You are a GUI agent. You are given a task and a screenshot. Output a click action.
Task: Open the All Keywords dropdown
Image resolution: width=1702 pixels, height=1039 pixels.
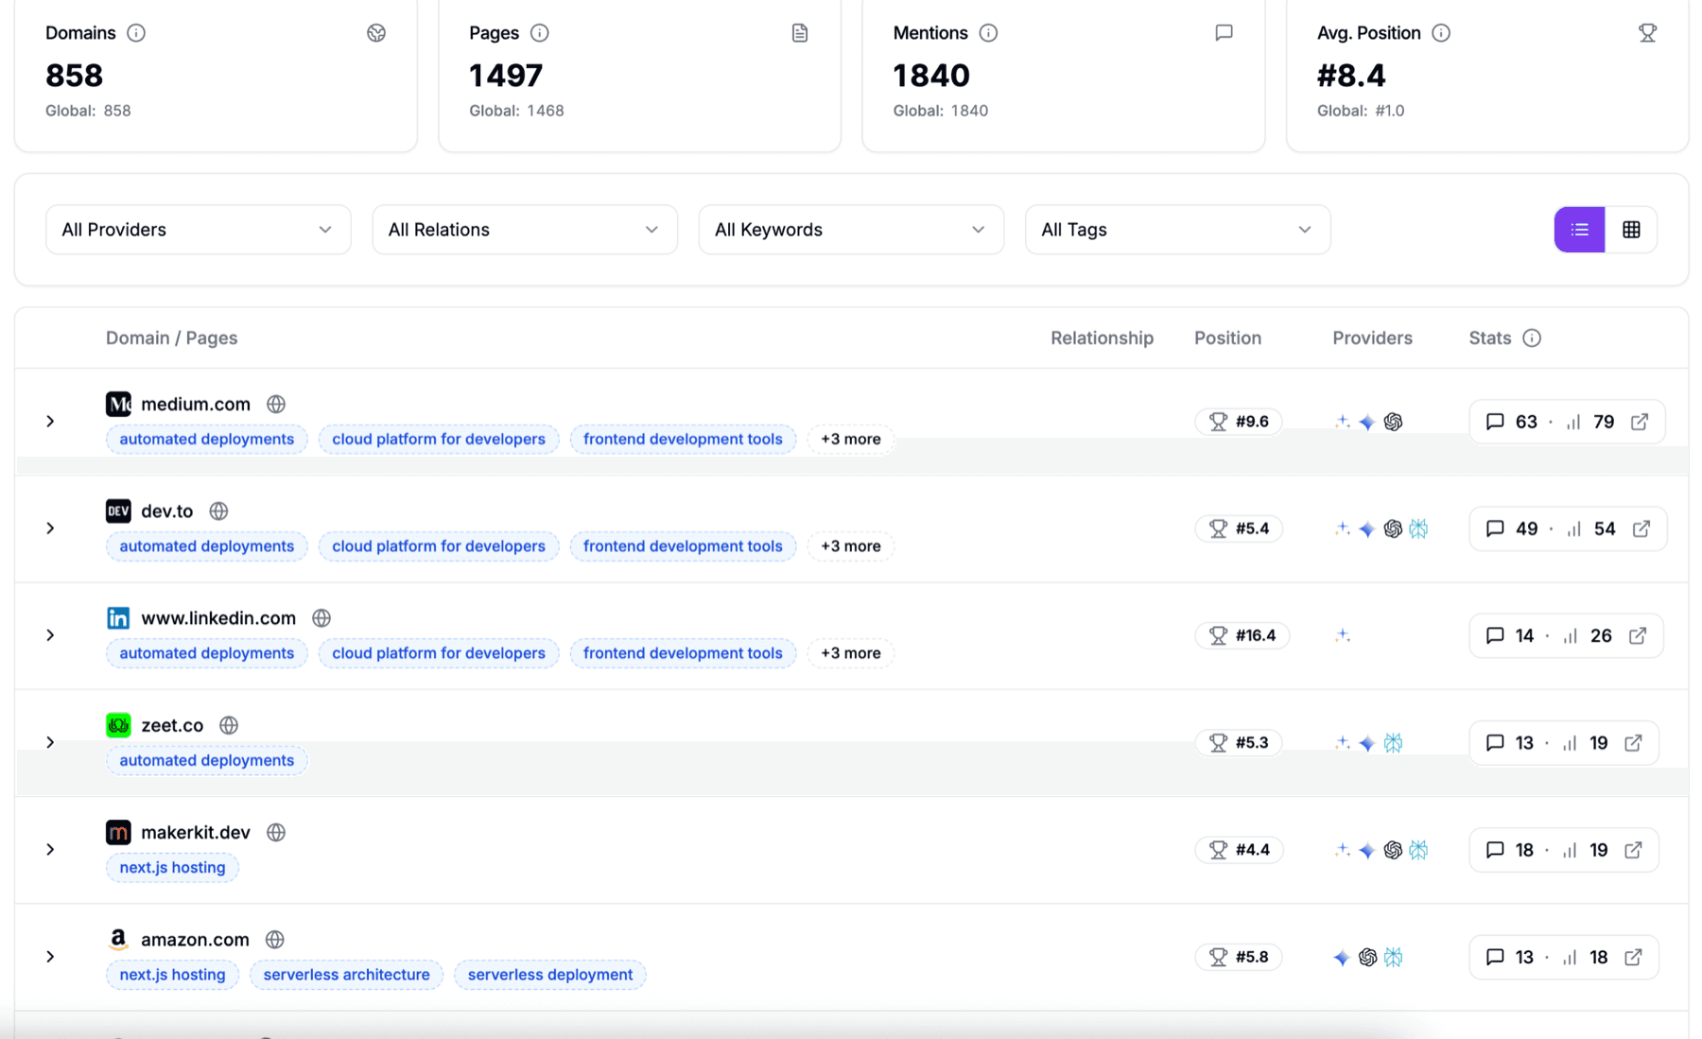851,230
